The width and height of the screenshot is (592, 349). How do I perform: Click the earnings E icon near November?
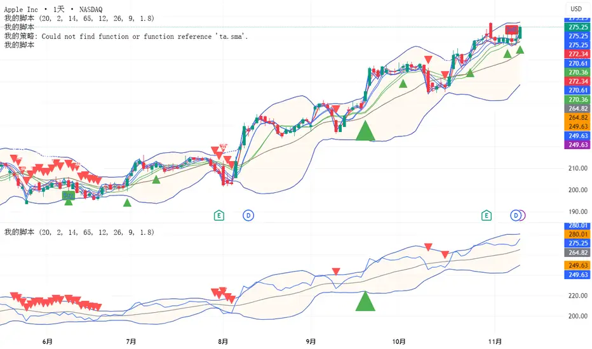point(487,216)
